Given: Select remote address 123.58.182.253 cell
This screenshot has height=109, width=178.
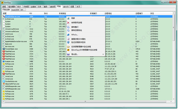Looking at the screenshot, I should (x=110, y=81).
